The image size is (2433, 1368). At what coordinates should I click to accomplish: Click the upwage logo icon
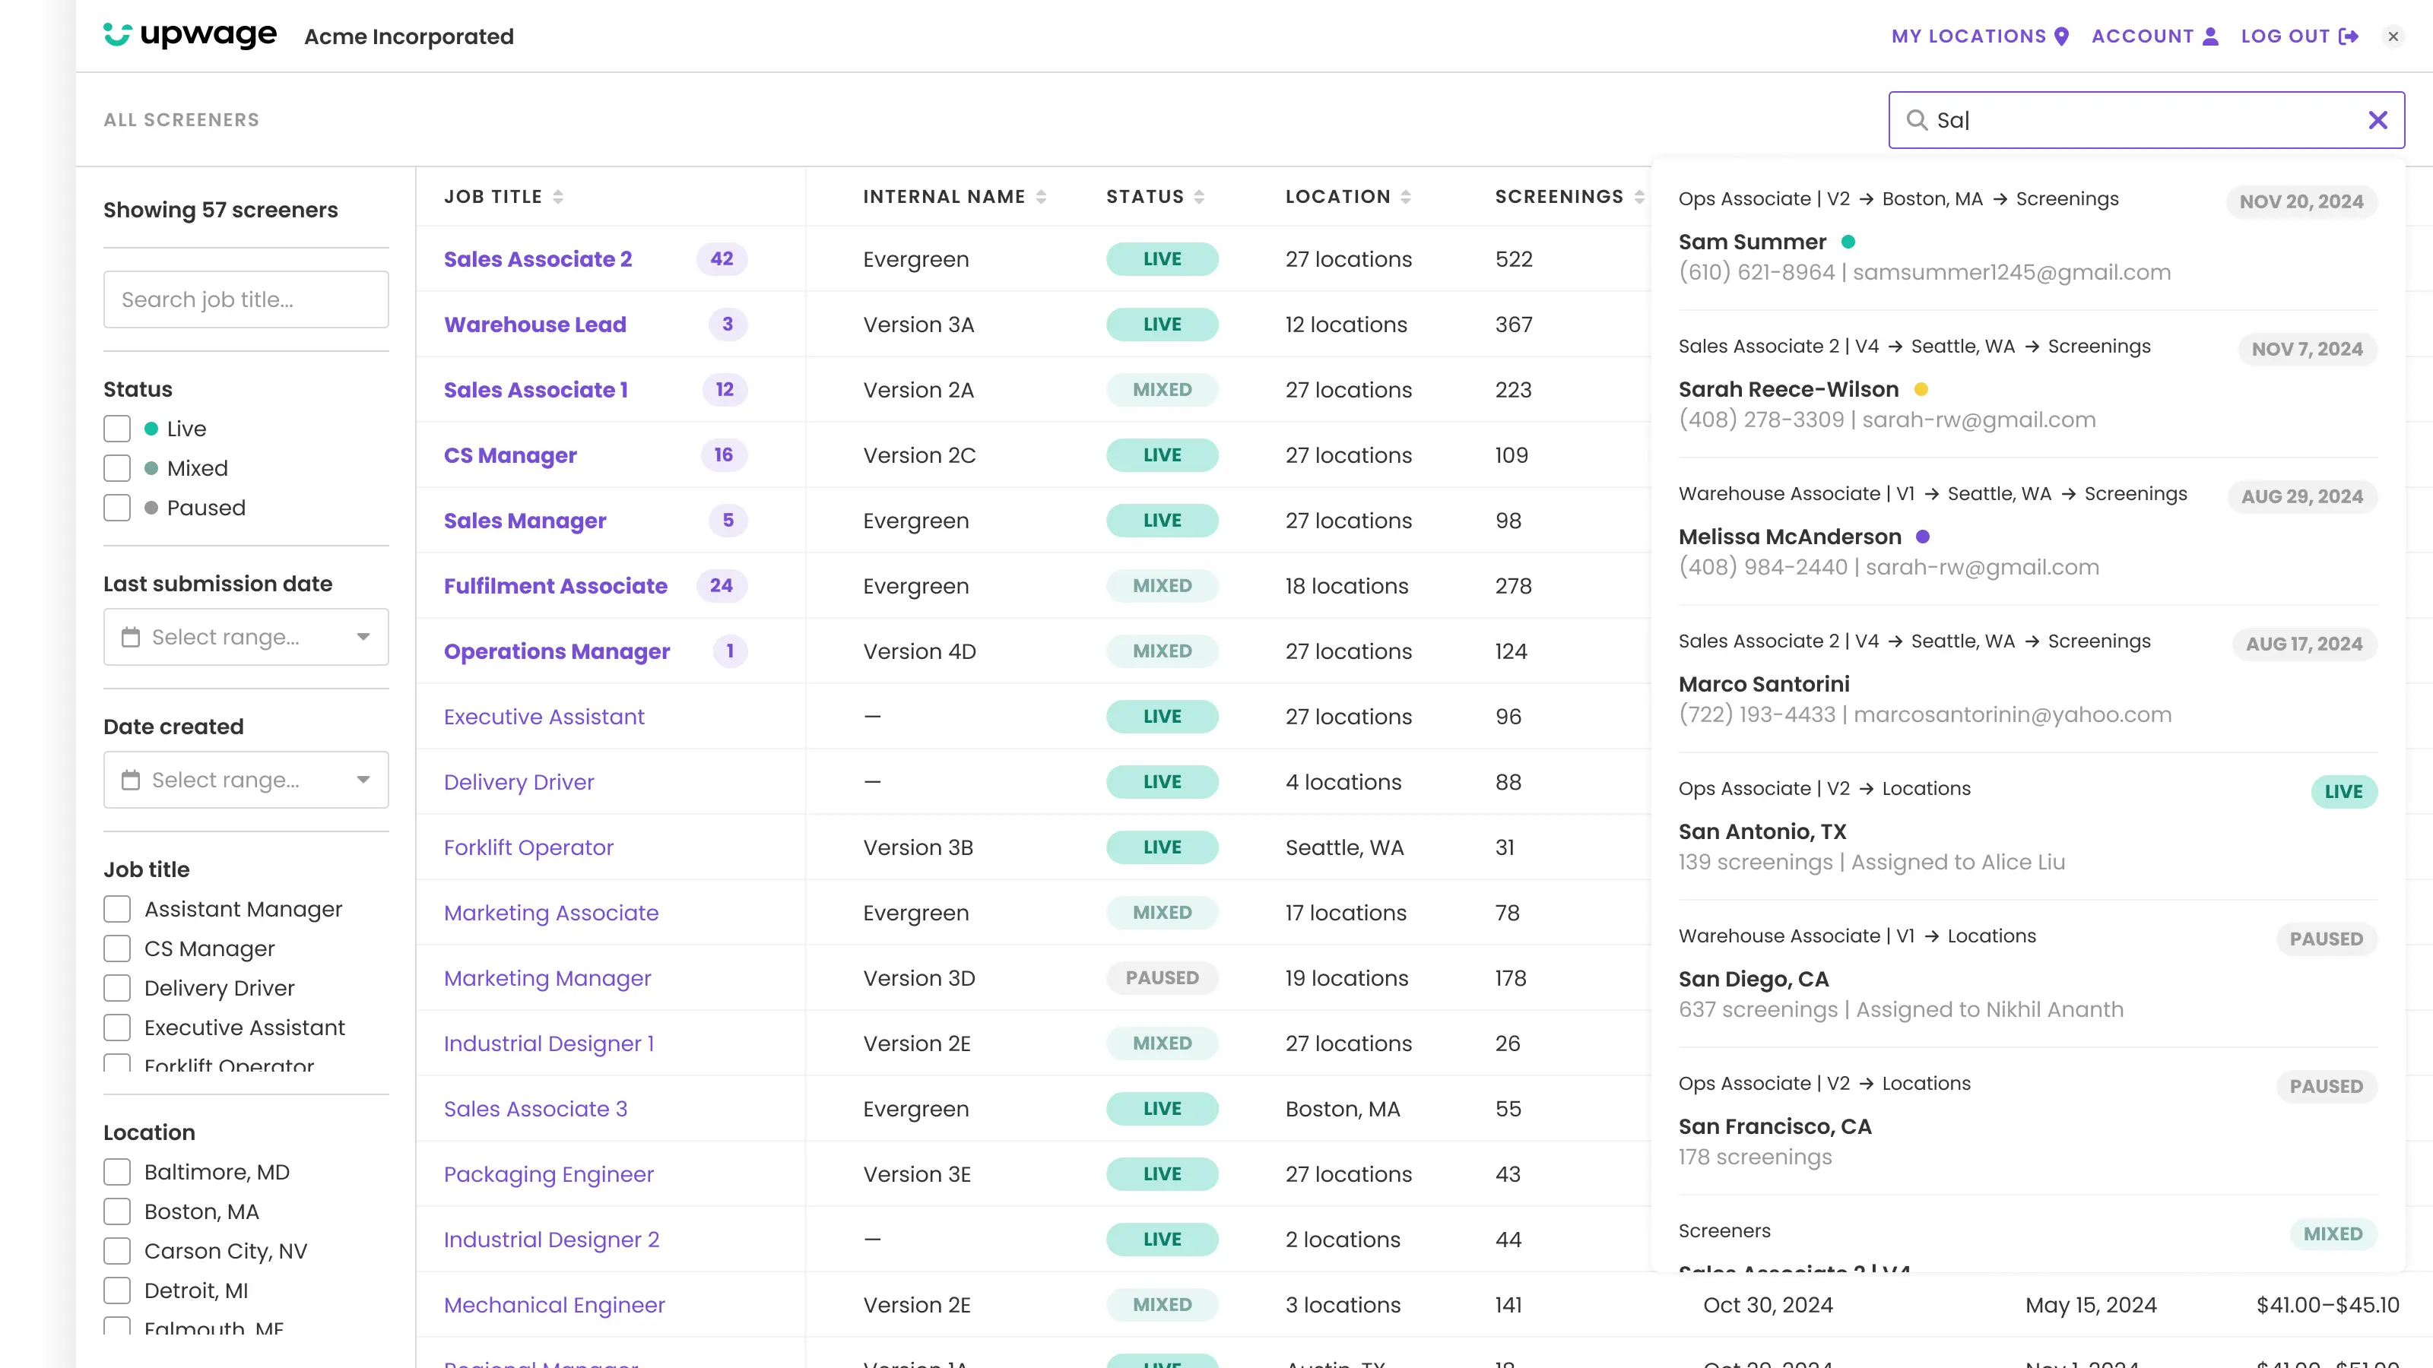(117, 35)
